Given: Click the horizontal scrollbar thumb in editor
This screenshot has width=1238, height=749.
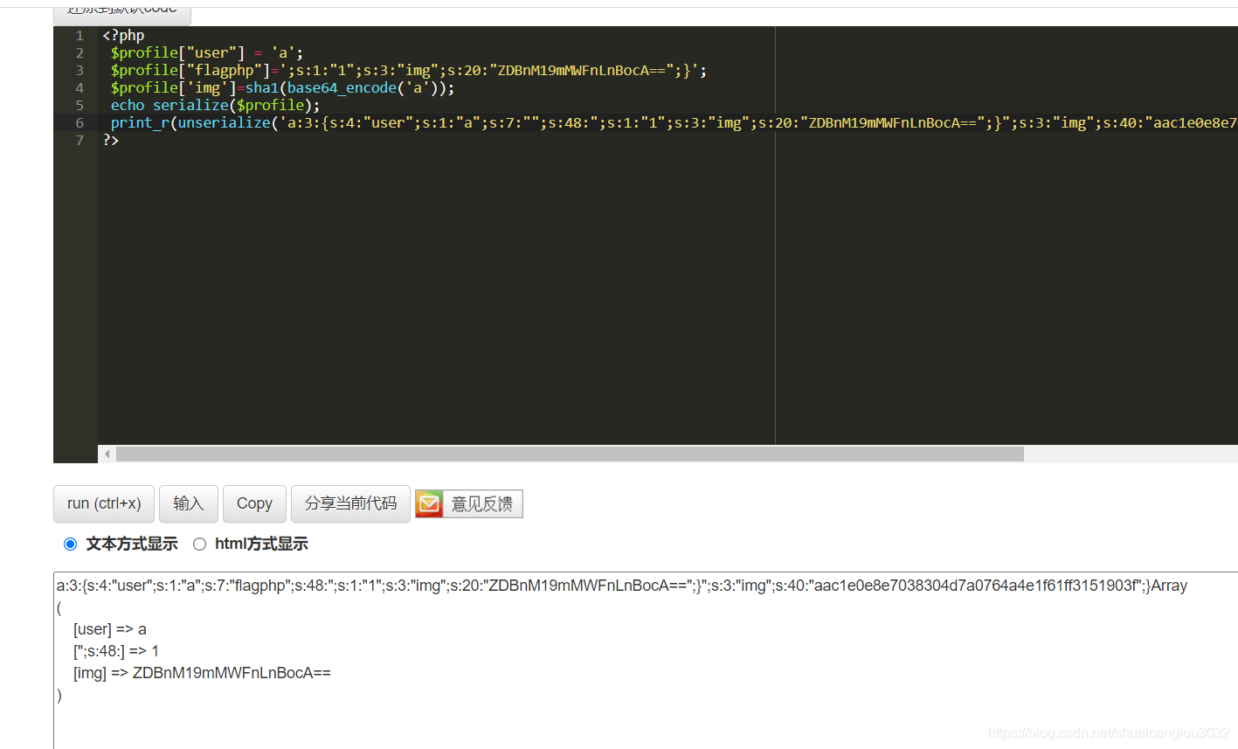Looking at the screenshot, I should (x=570, y=454).
